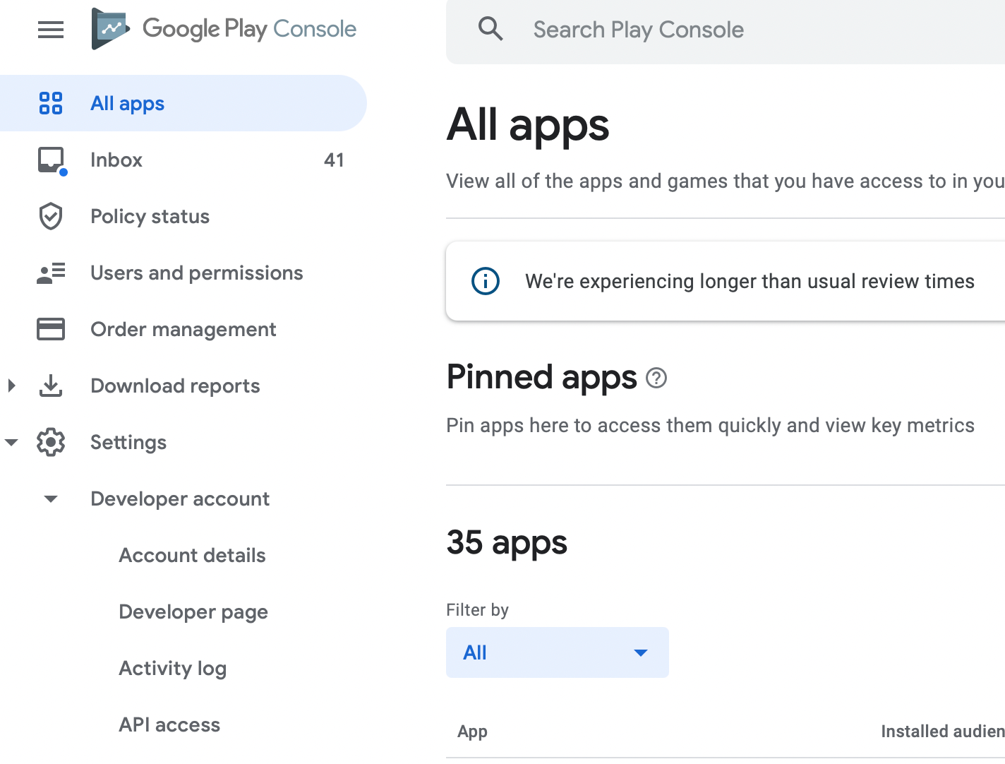This screenshot has height=764, width=1005.
Task: Open the Filter by All dropdown
Action: (x=557, y=652)
